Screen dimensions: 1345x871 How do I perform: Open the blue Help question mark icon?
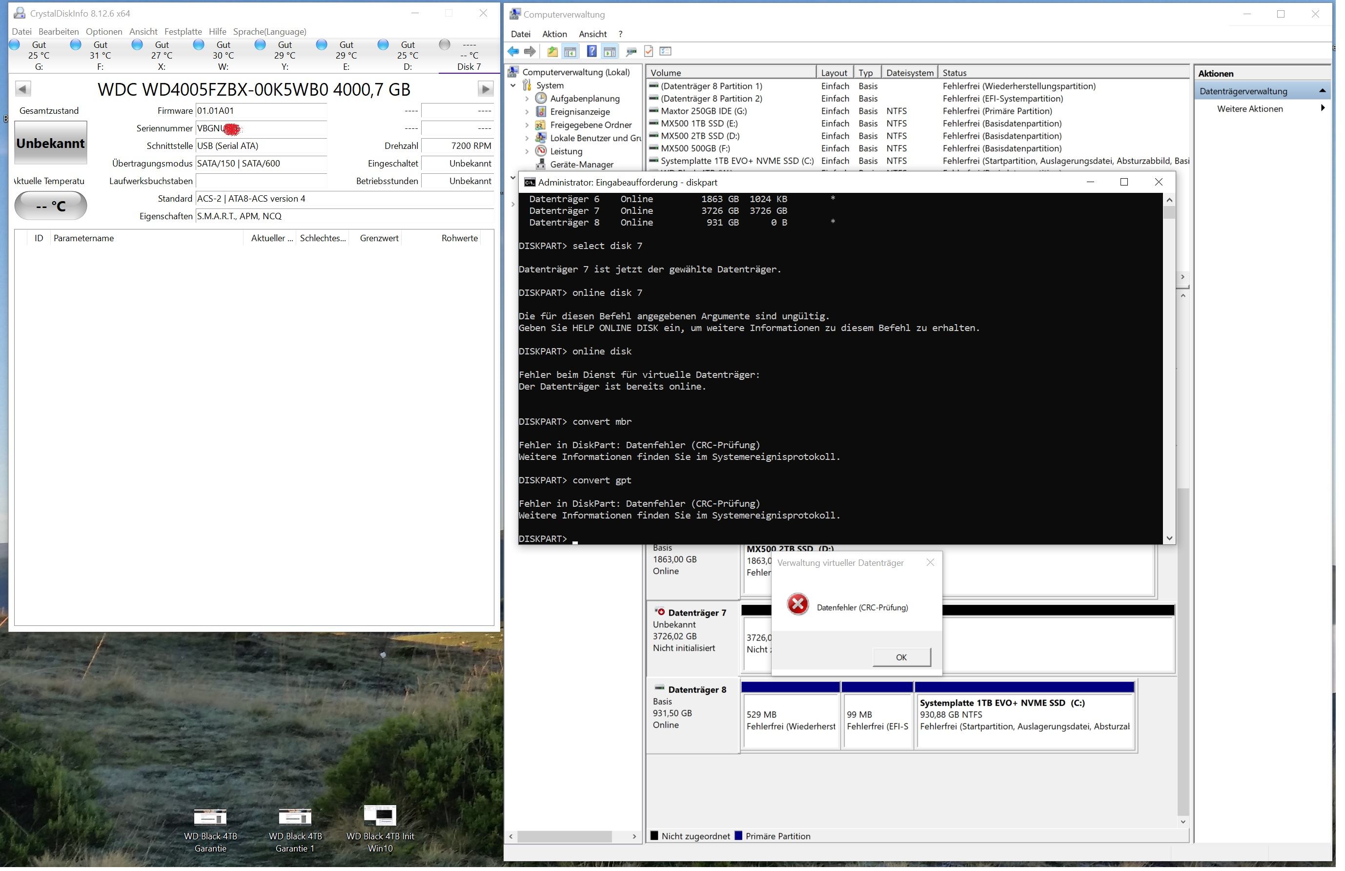591,51
